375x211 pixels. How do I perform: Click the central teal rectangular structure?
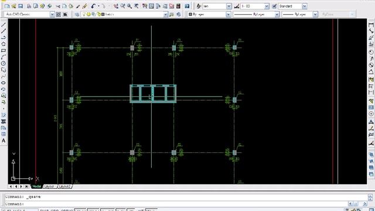pos(153,94)
